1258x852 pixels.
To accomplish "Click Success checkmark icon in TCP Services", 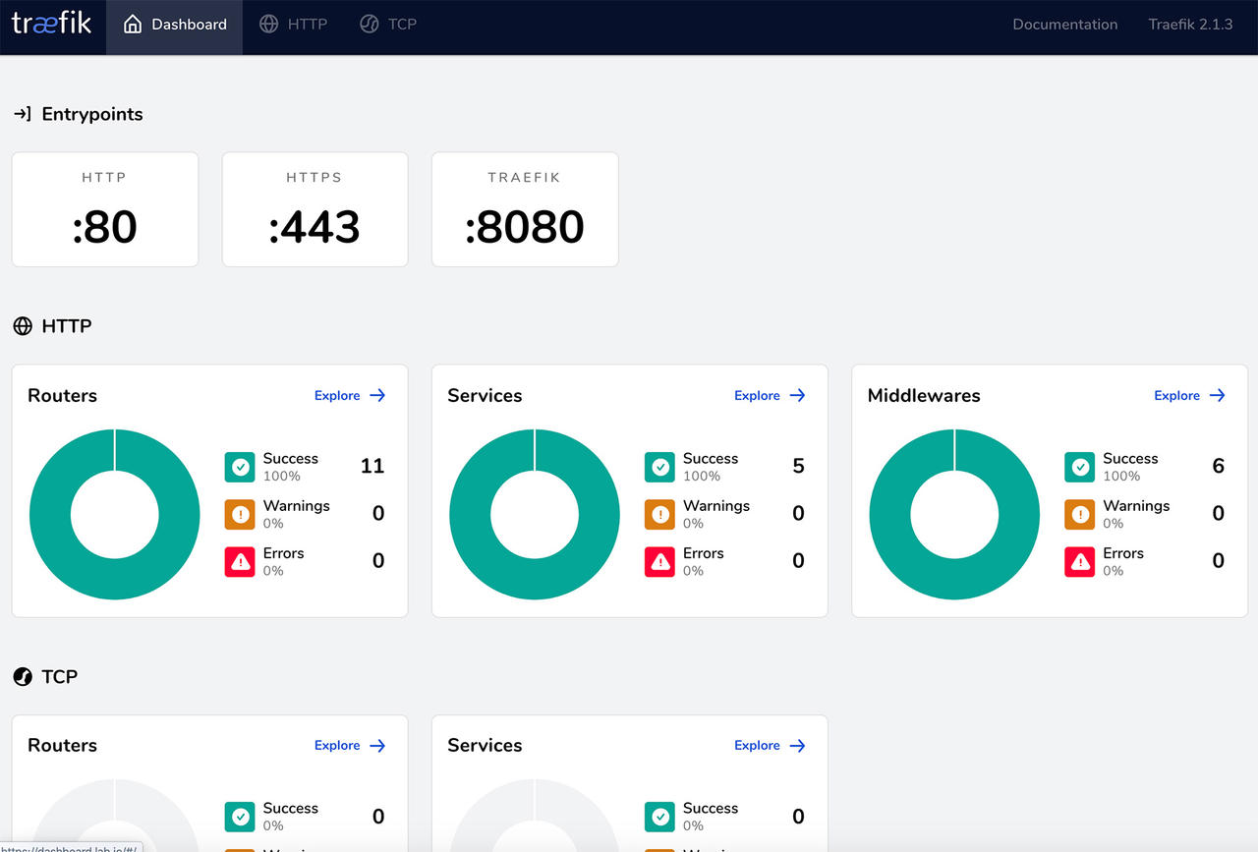I will (659, 817).
